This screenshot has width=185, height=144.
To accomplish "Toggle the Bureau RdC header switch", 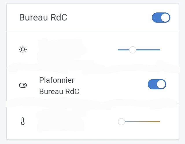I will click(161, 18).
